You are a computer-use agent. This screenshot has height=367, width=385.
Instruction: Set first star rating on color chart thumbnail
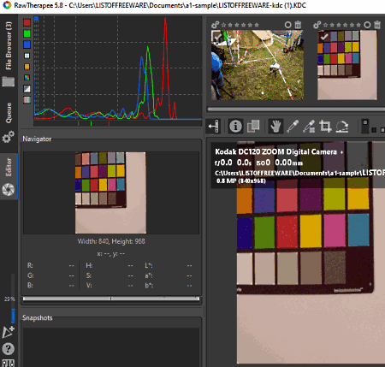[325, 25]
